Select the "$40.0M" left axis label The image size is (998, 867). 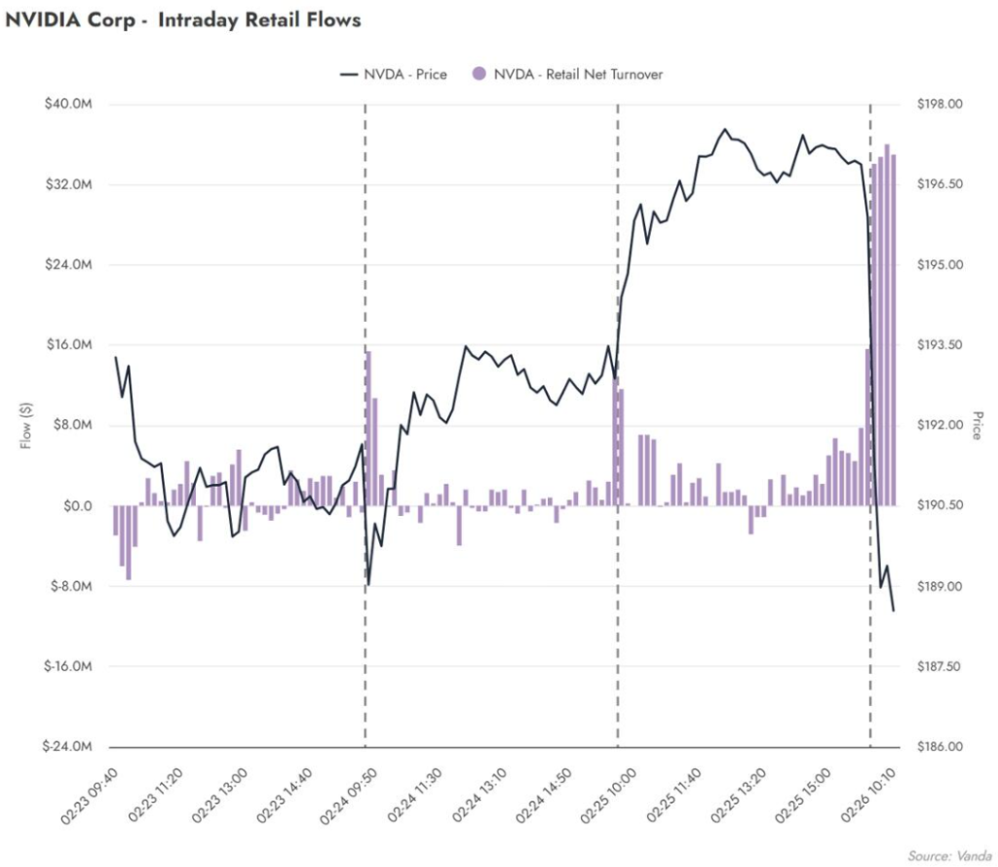pyautogui.click(x=71, y=104)
